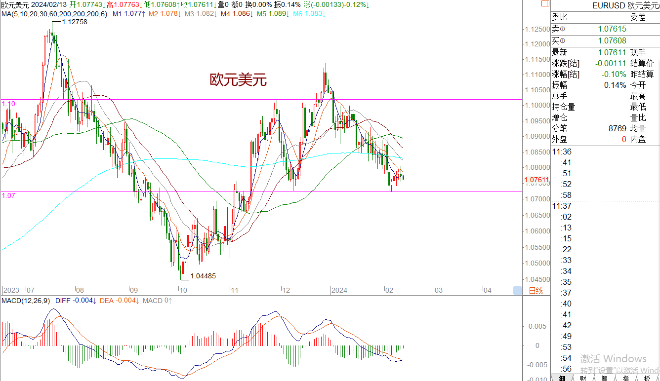This screenshot has height=381, width=660.
Task: Switch to the 财 tab
Action: coord(583,378)
